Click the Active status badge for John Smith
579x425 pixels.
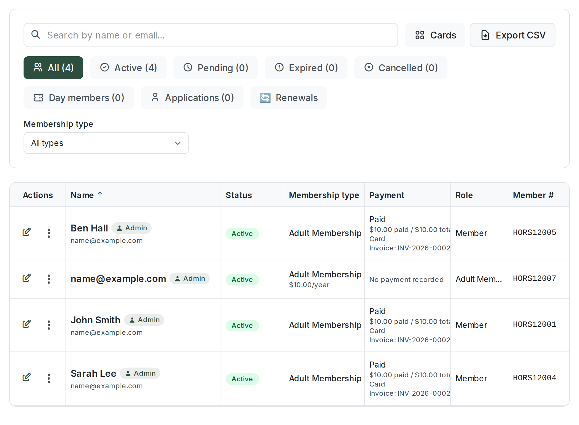(242, 326)
